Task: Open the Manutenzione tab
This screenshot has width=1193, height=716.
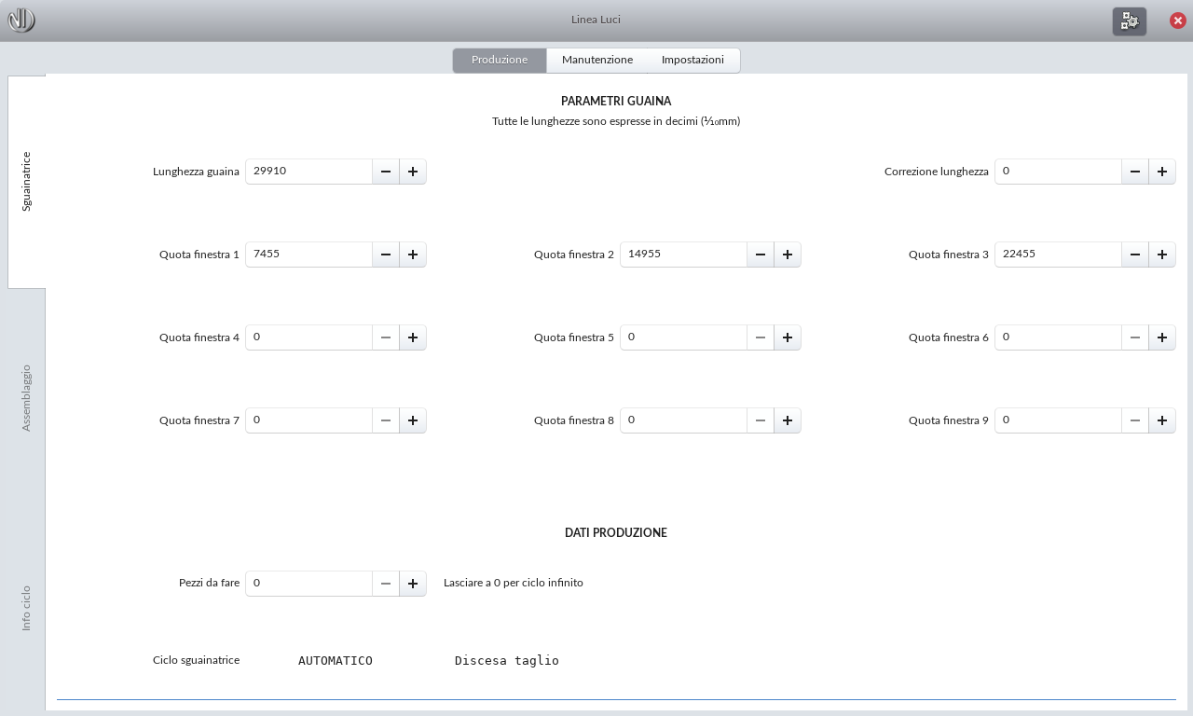Action: click(x=597, y=60)
